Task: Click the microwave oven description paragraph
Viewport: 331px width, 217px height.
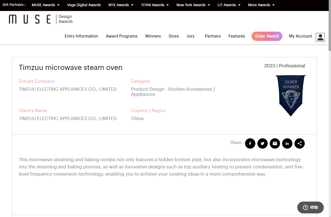Action: coord(161,167)
